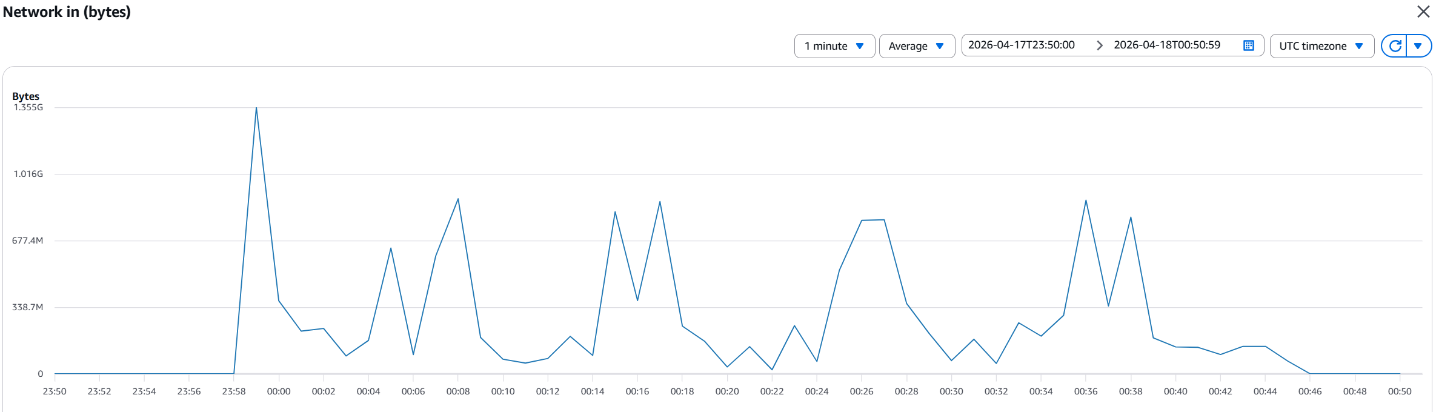Edit the start time 2026-04-17T23:50:00 field
1436x412 pixels.
1022,45
